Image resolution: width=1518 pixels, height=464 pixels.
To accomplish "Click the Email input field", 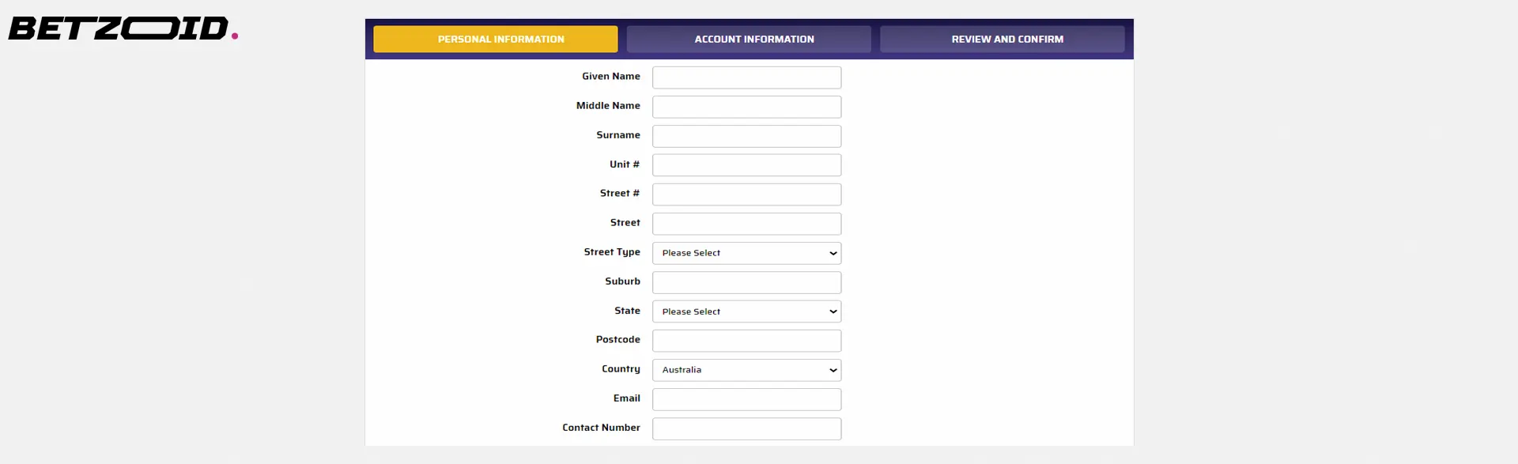I will click(746, 399).
